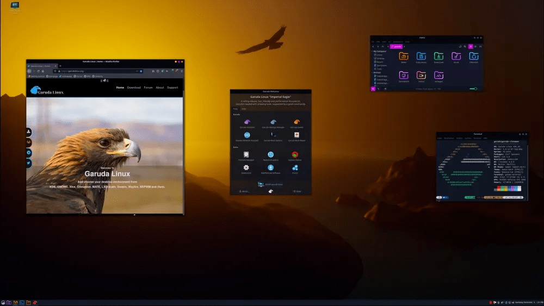
Task: Click Home link on Garuda website
Action: point(120,88)
